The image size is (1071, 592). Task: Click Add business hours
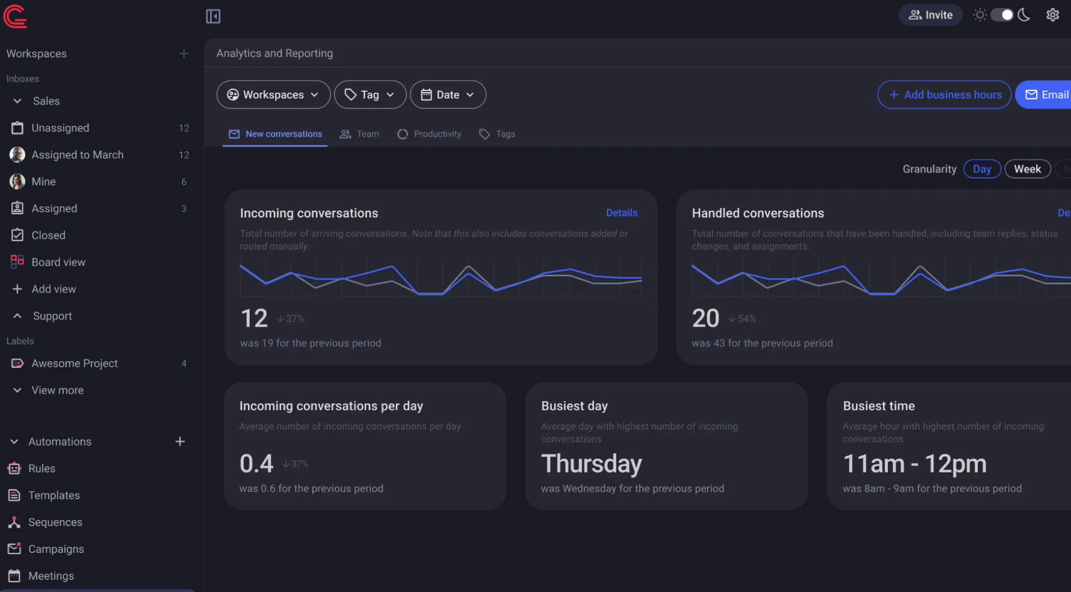[944, 94]
